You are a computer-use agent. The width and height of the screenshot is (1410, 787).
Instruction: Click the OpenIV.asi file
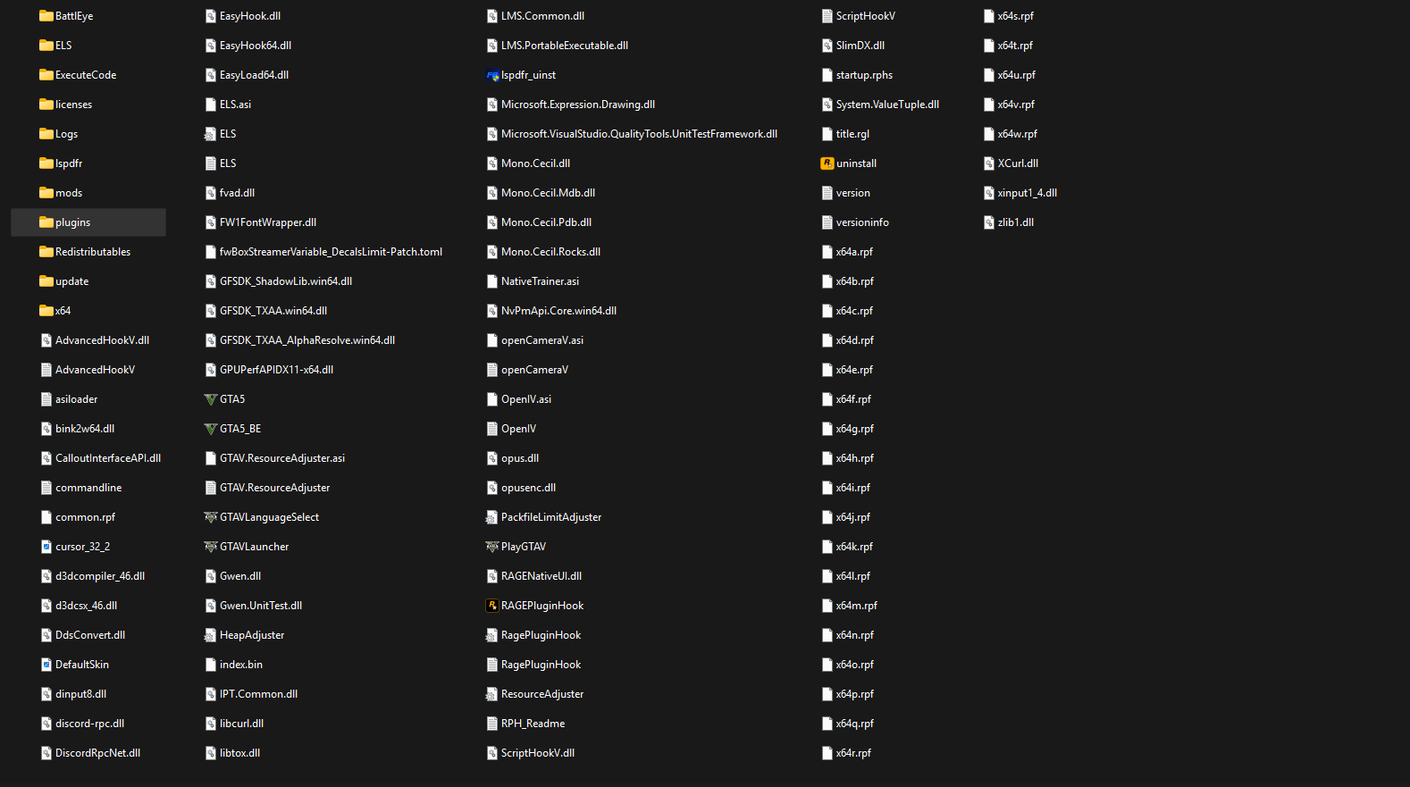[x=519, y=399]
